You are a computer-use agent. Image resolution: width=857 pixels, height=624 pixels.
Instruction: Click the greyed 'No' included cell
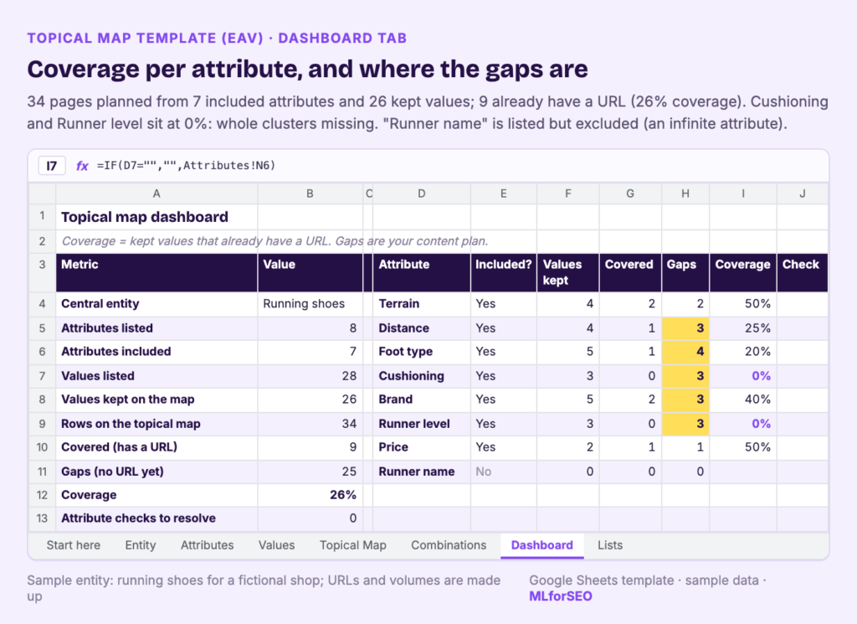point(503,472)
